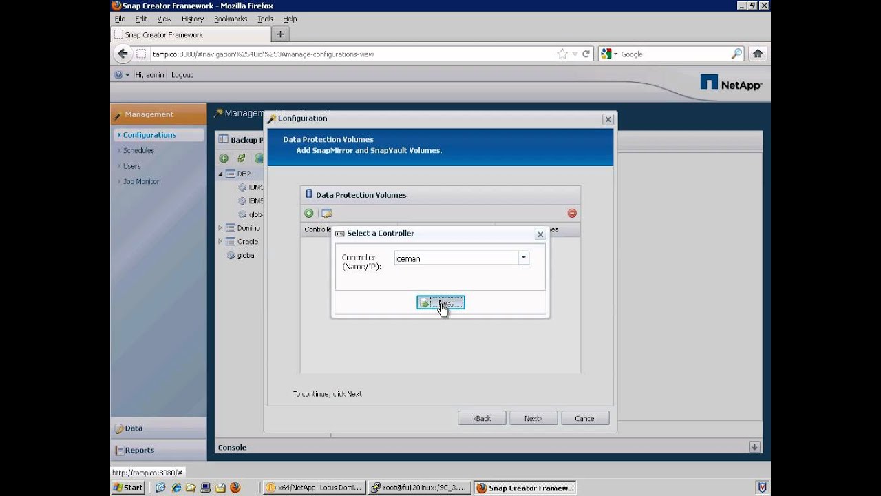The height and width of the screenshot is (496, 881).
Task: Close the Select a Controller dialog
Action: (x=540, y=234)
